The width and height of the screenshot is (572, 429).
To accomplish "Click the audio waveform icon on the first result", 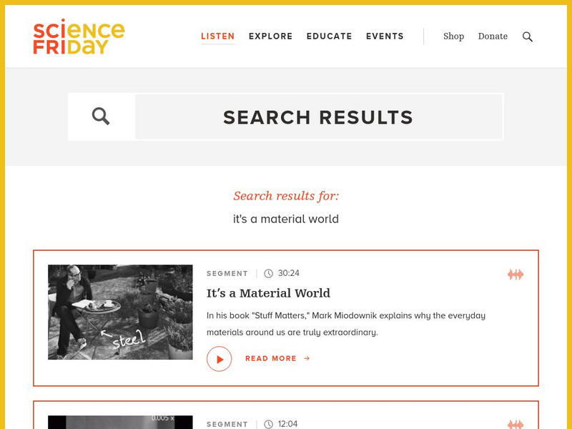I will click(517, 273).
